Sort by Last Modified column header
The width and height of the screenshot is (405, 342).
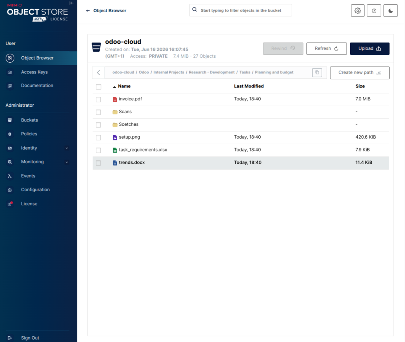click(249, 86)
